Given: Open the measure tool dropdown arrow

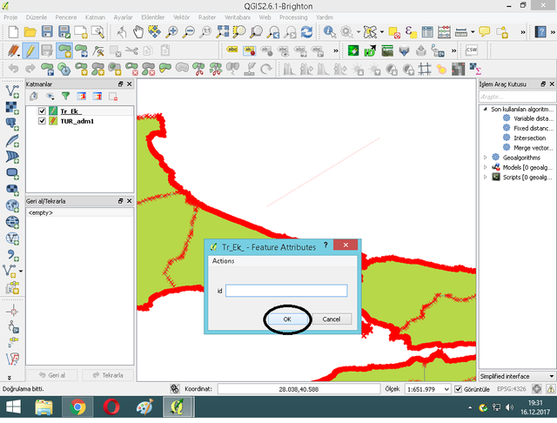Looking at the screenshot, I should 473,32.
